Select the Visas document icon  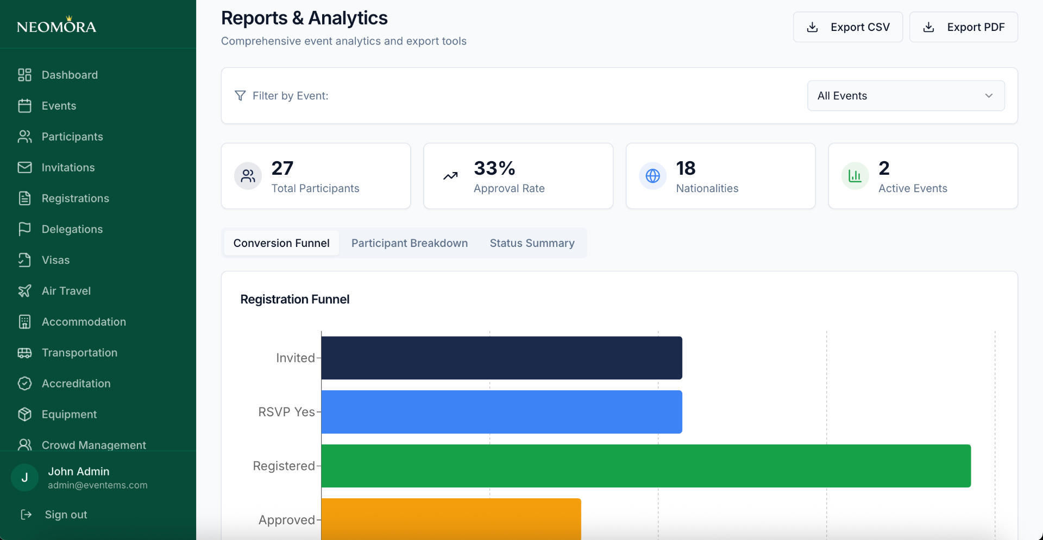coord(25,260)
